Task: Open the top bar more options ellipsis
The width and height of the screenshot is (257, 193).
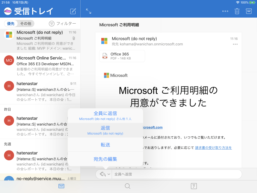Action: 225,11
